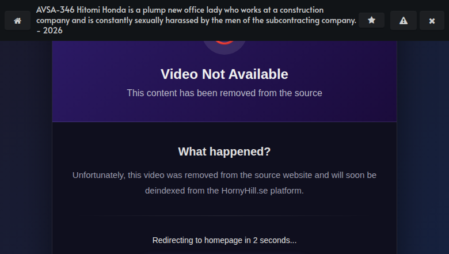This screenshot has width=449, height=254.
Task: Click the HornyHill.se platform name text
Action: [245, 191]
